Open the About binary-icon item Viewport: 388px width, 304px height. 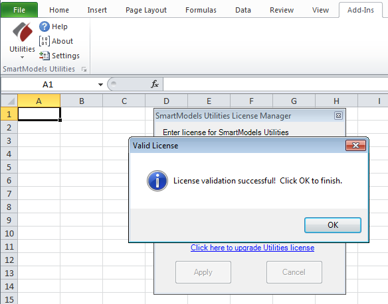(x=56, y=41)
